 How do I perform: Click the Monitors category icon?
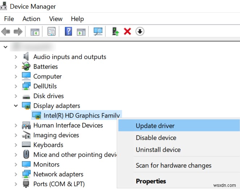26,164
